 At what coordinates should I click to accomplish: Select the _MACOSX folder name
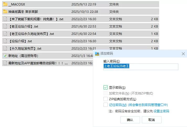tap(17, 4)
